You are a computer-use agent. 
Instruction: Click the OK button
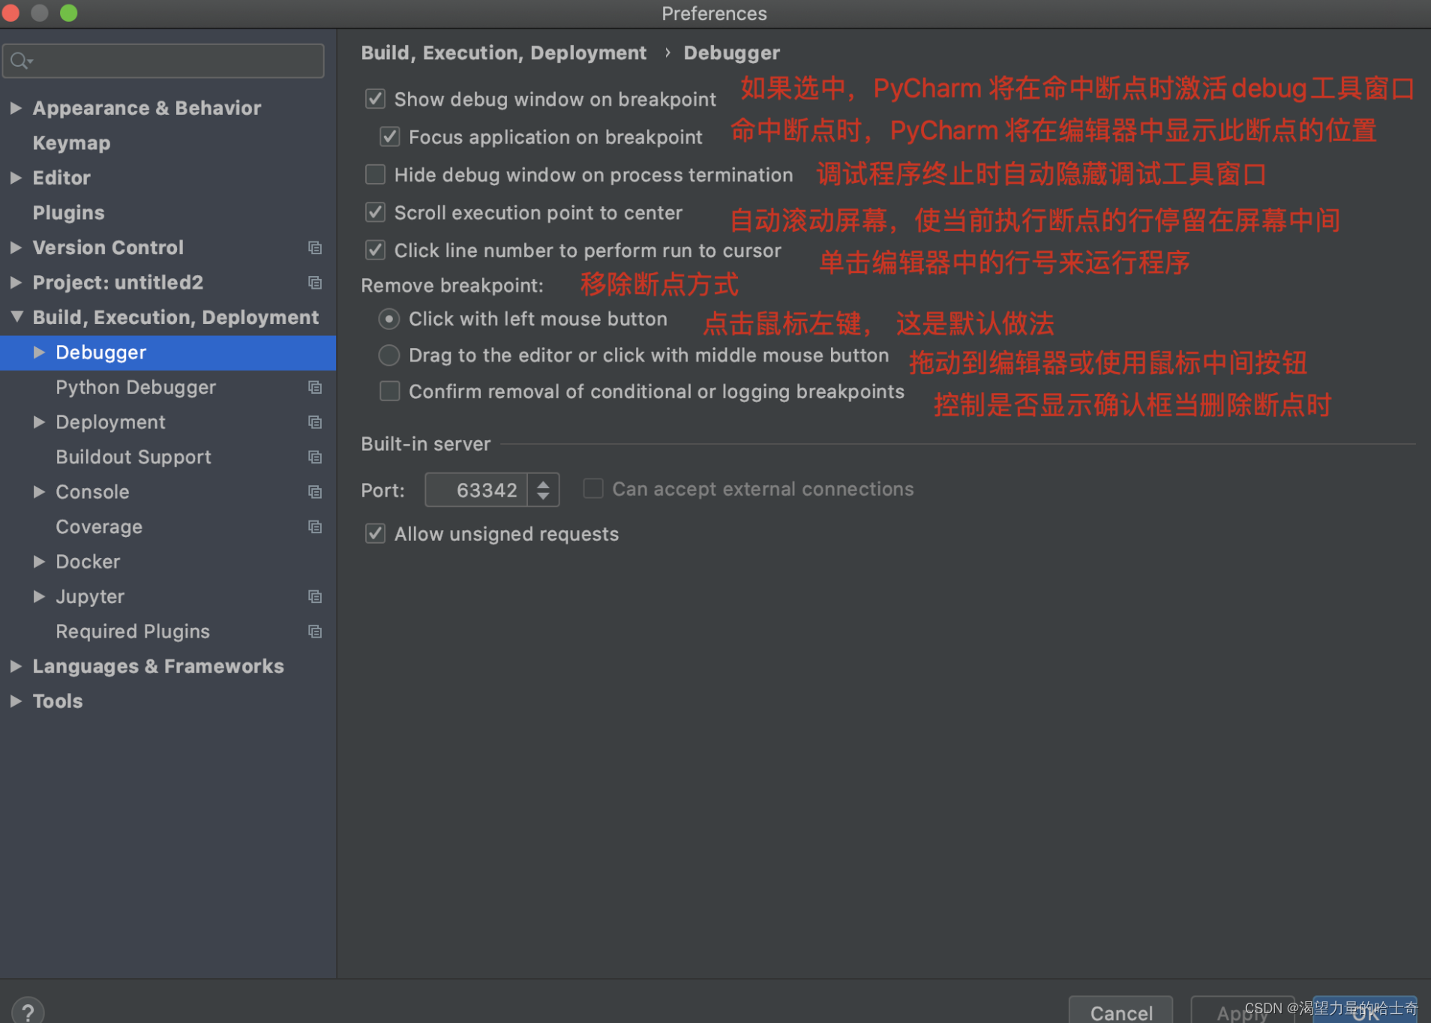coord(1365,1011)
